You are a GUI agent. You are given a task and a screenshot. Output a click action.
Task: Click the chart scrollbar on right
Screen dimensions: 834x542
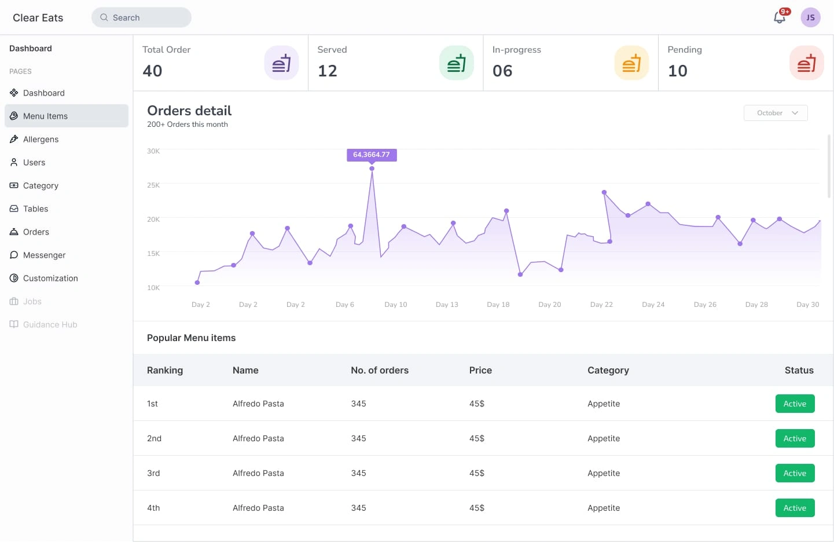[829, 166]
